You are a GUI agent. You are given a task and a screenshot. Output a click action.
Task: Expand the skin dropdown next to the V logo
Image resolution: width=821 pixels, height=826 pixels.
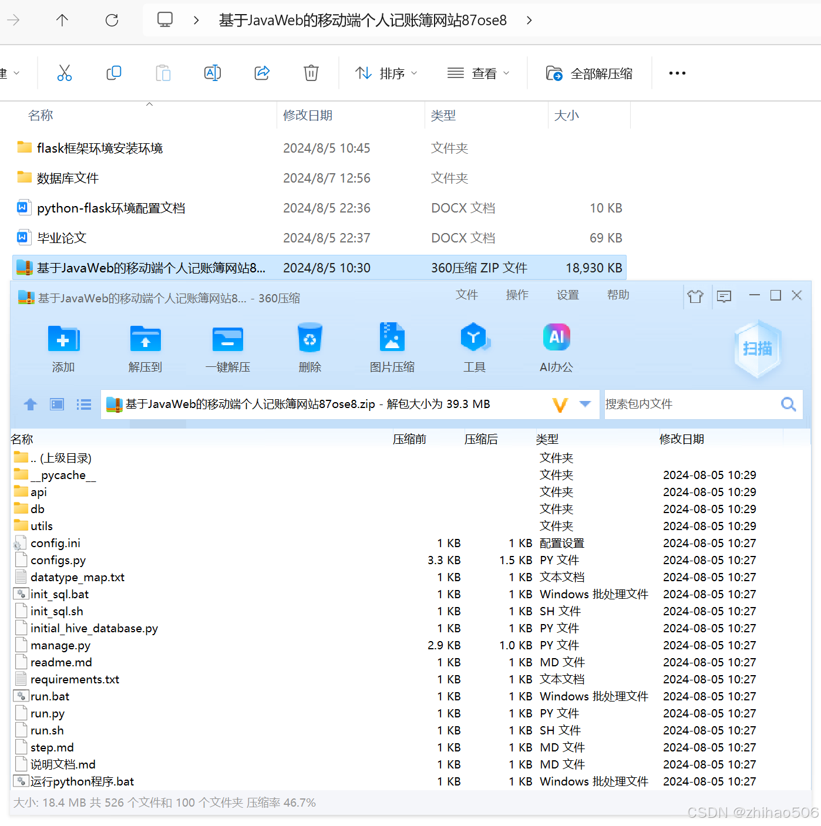(585, 404)
